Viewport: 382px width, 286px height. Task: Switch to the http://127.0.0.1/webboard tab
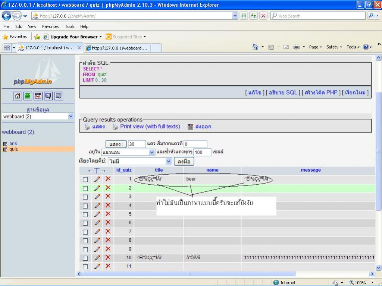(x=117, y=48)
